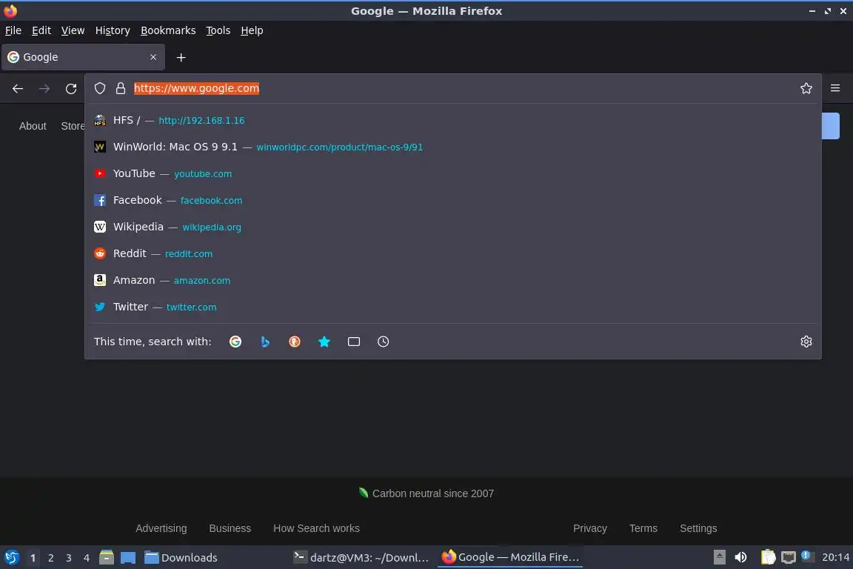Click the forward navigation arrow

click(x=44, y=89)
